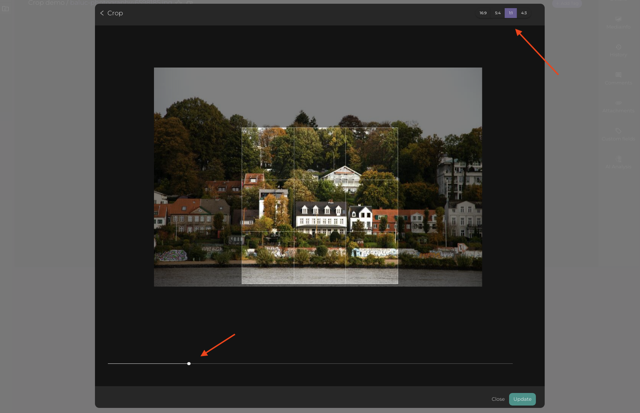Open the Attachments paperclip icon
Viewport: 640px width, 413px height.
[x=618, y=103]
